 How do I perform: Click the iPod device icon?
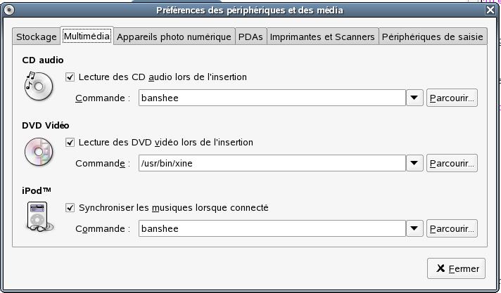pos(39,216)
